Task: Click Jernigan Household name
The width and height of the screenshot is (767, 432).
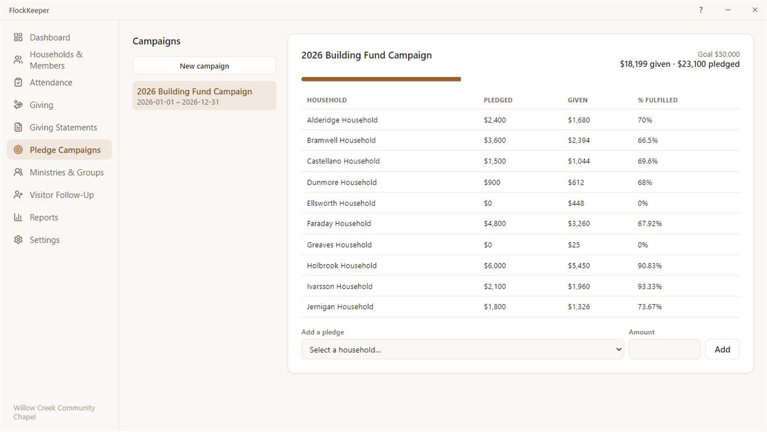Action: tap(340, 307)
